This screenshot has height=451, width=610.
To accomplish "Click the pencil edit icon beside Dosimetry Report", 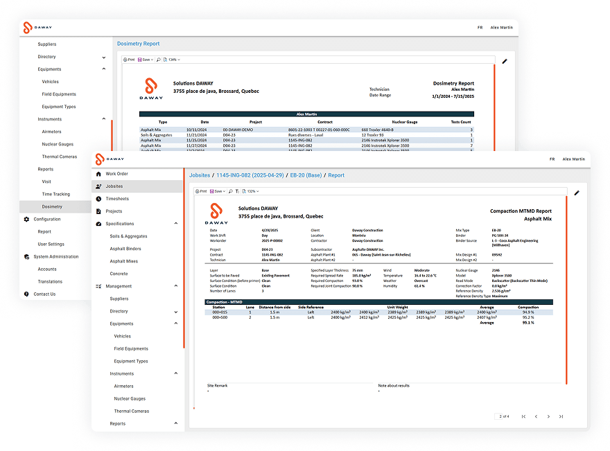I will pos(505,61).
